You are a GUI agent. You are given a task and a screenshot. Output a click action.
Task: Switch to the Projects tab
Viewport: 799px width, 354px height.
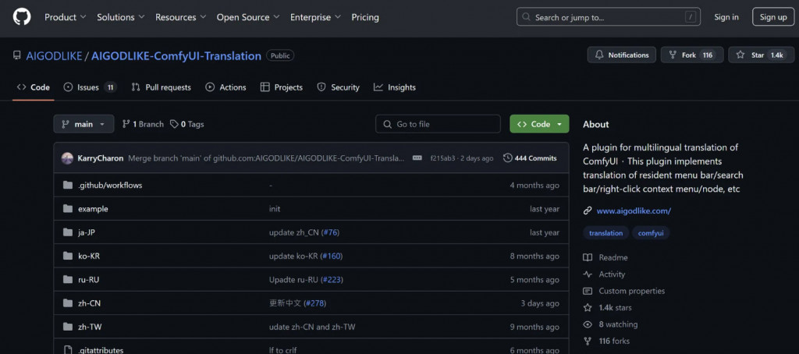[x=281, y=87]
